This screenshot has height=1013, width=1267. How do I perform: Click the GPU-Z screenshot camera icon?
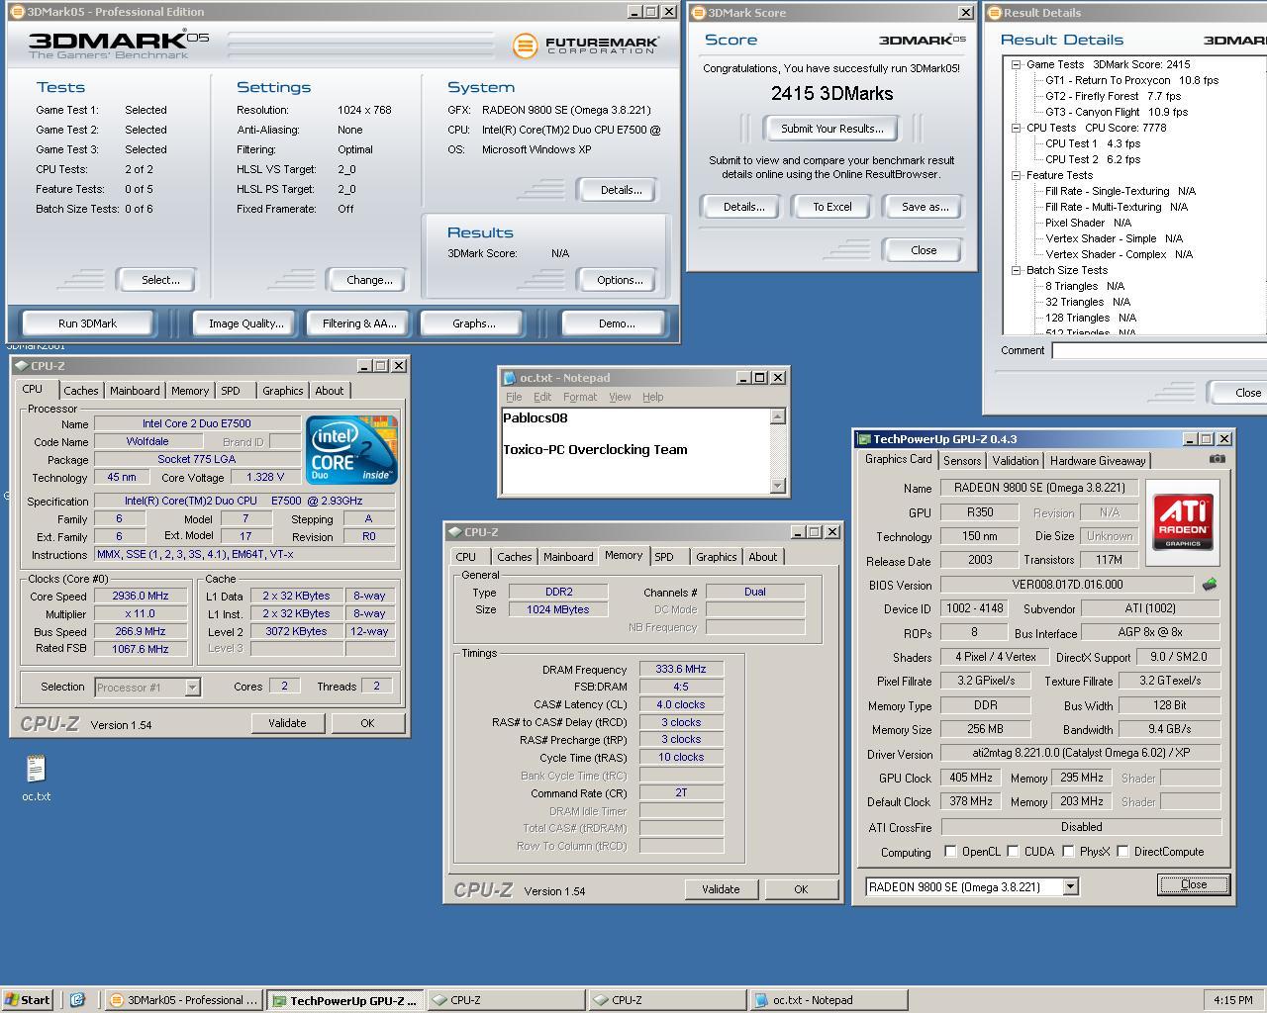[x=1218, y=459]
